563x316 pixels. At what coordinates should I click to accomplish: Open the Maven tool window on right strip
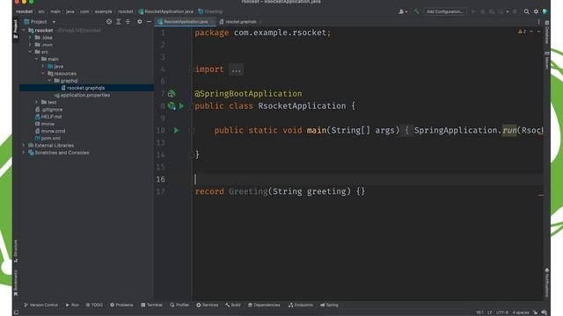[x=547, y=61]
